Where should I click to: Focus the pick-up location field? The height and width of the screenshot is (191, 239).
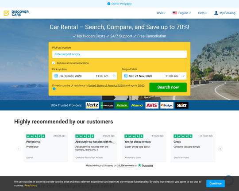click(119, 54)
